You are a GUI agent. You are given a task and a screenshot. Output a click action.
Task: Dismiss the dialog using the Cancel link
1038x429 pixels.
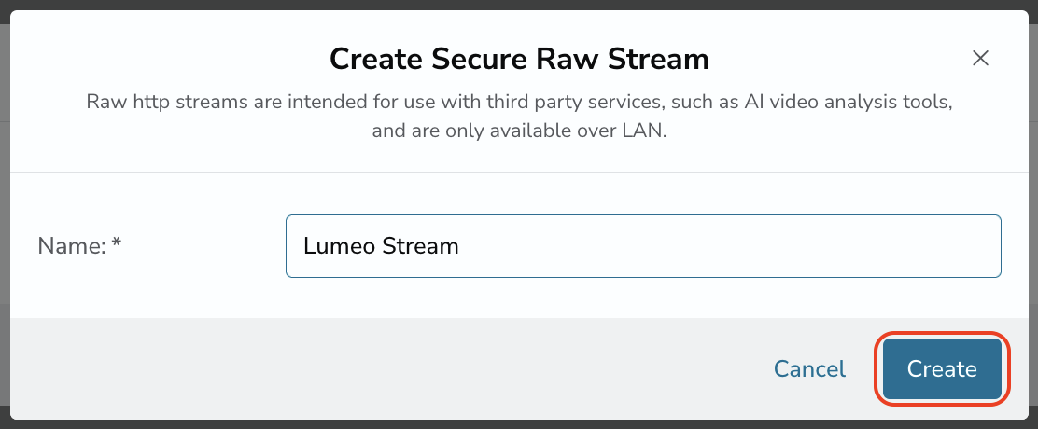click(x=809, y=369)
